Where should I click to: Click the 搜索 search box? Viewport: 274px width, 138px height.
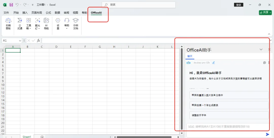[x=139, y=5]
